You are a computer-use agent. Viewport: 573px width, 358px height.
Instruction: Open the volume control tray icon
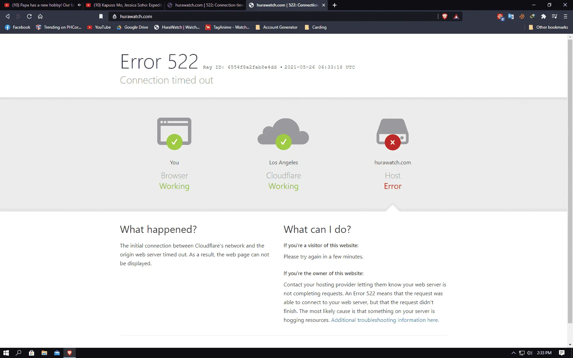click(530, 353)
